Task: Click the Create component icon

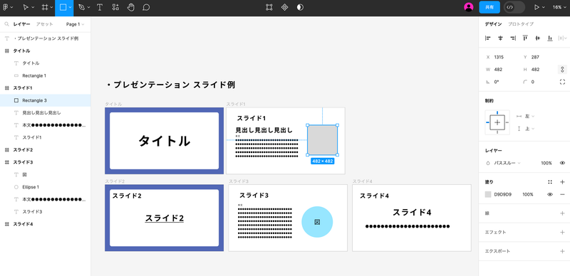Action: point(284,7)
